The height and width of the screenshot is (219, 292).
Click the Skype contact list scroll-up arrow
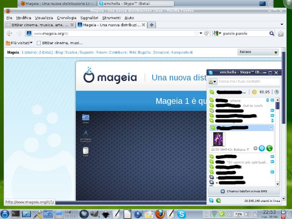pyautogui.click(x=278, y=100)
